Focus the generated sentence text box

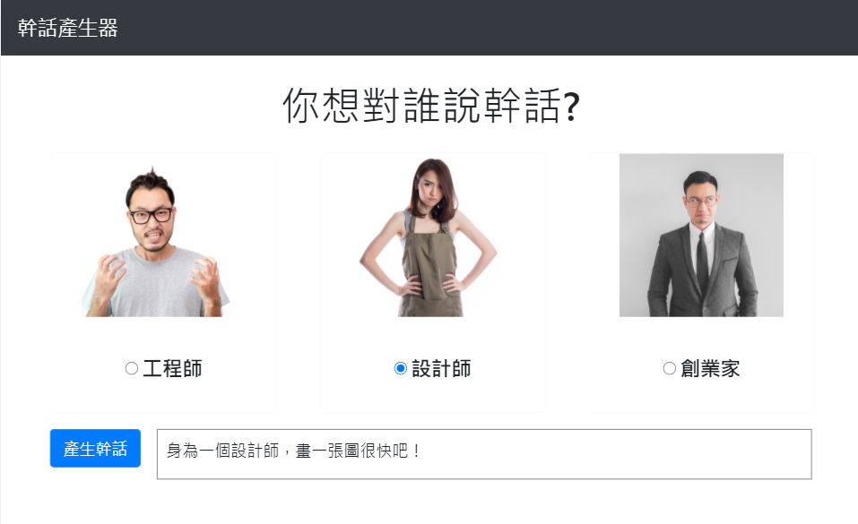pyautogui.click(x=484, y=454)
